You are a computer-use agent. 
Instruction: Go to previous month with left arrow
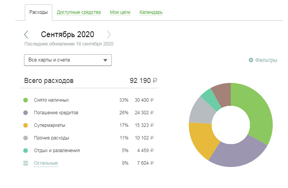tap(26, 35)
